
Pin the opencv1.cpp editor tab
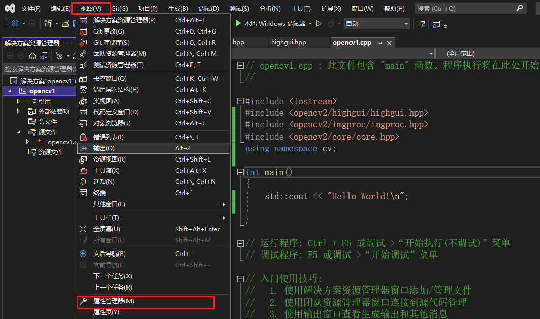(x=380, y=43)
